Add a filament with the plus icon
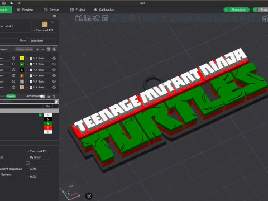Image resolution: width=268 pixels, height=201 pixels. point(37,49)
